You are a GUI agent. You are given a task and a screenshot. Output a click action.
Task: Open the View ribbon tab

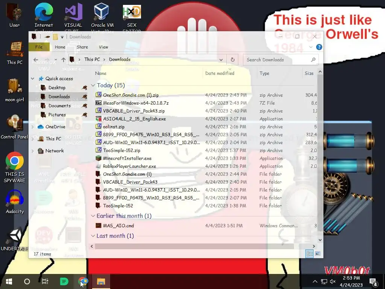(103, 47)
